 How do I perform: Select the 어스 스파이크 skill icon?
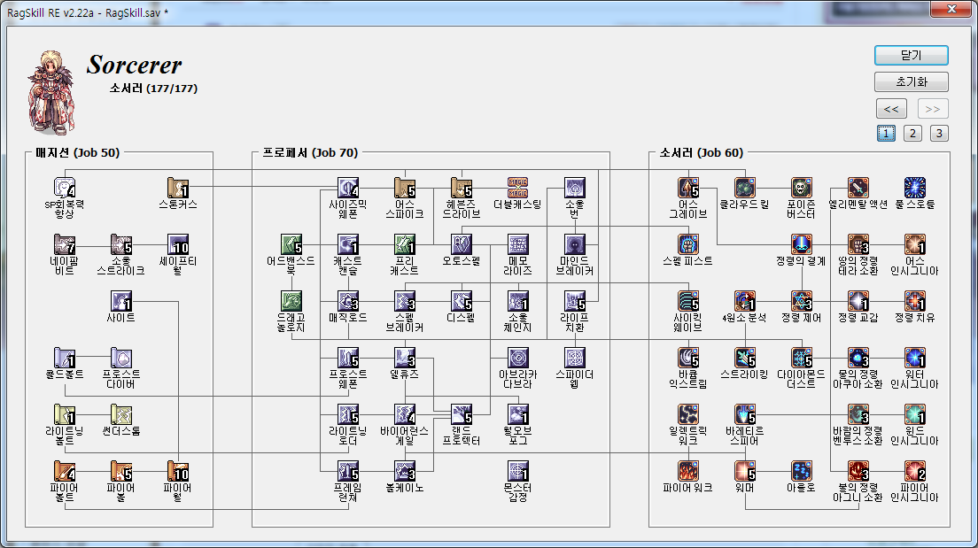point(405,188)
